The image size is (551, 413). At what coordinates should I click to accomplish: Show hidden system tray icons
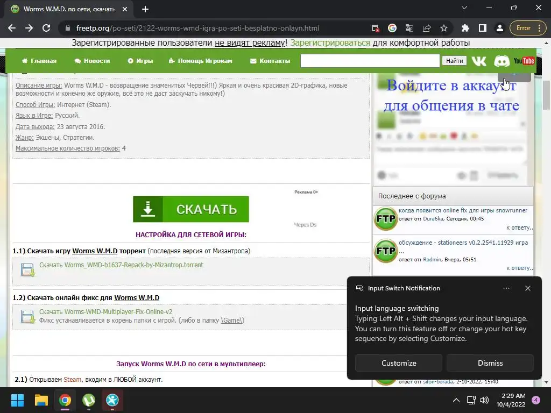coord(456,400)
